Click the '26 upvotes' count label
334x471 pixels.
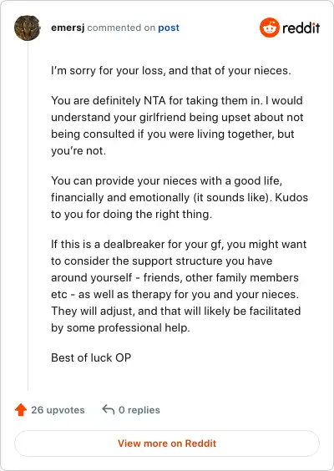point(58,410)
